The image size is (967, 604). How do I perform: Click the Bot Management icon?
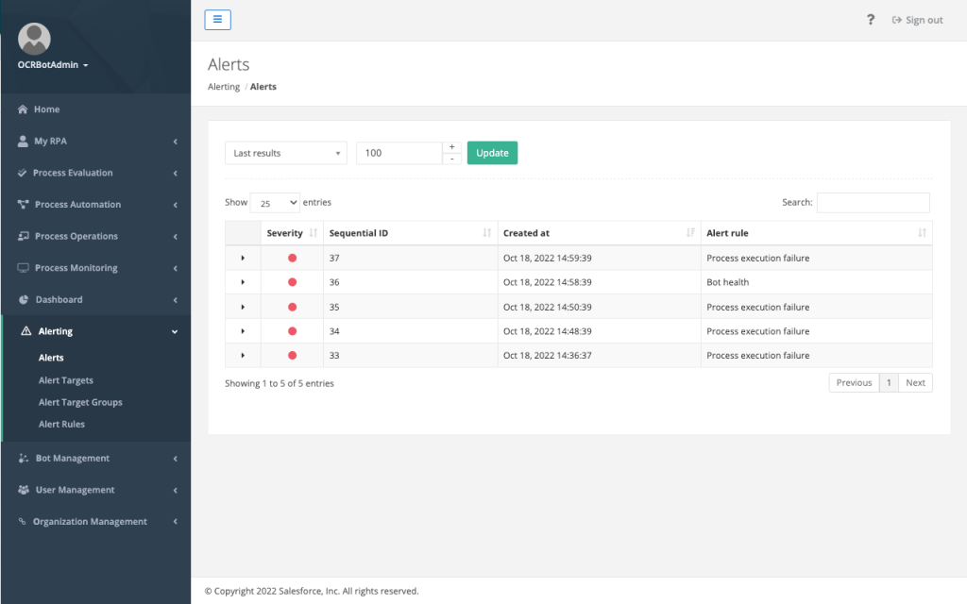click(24, 458)
